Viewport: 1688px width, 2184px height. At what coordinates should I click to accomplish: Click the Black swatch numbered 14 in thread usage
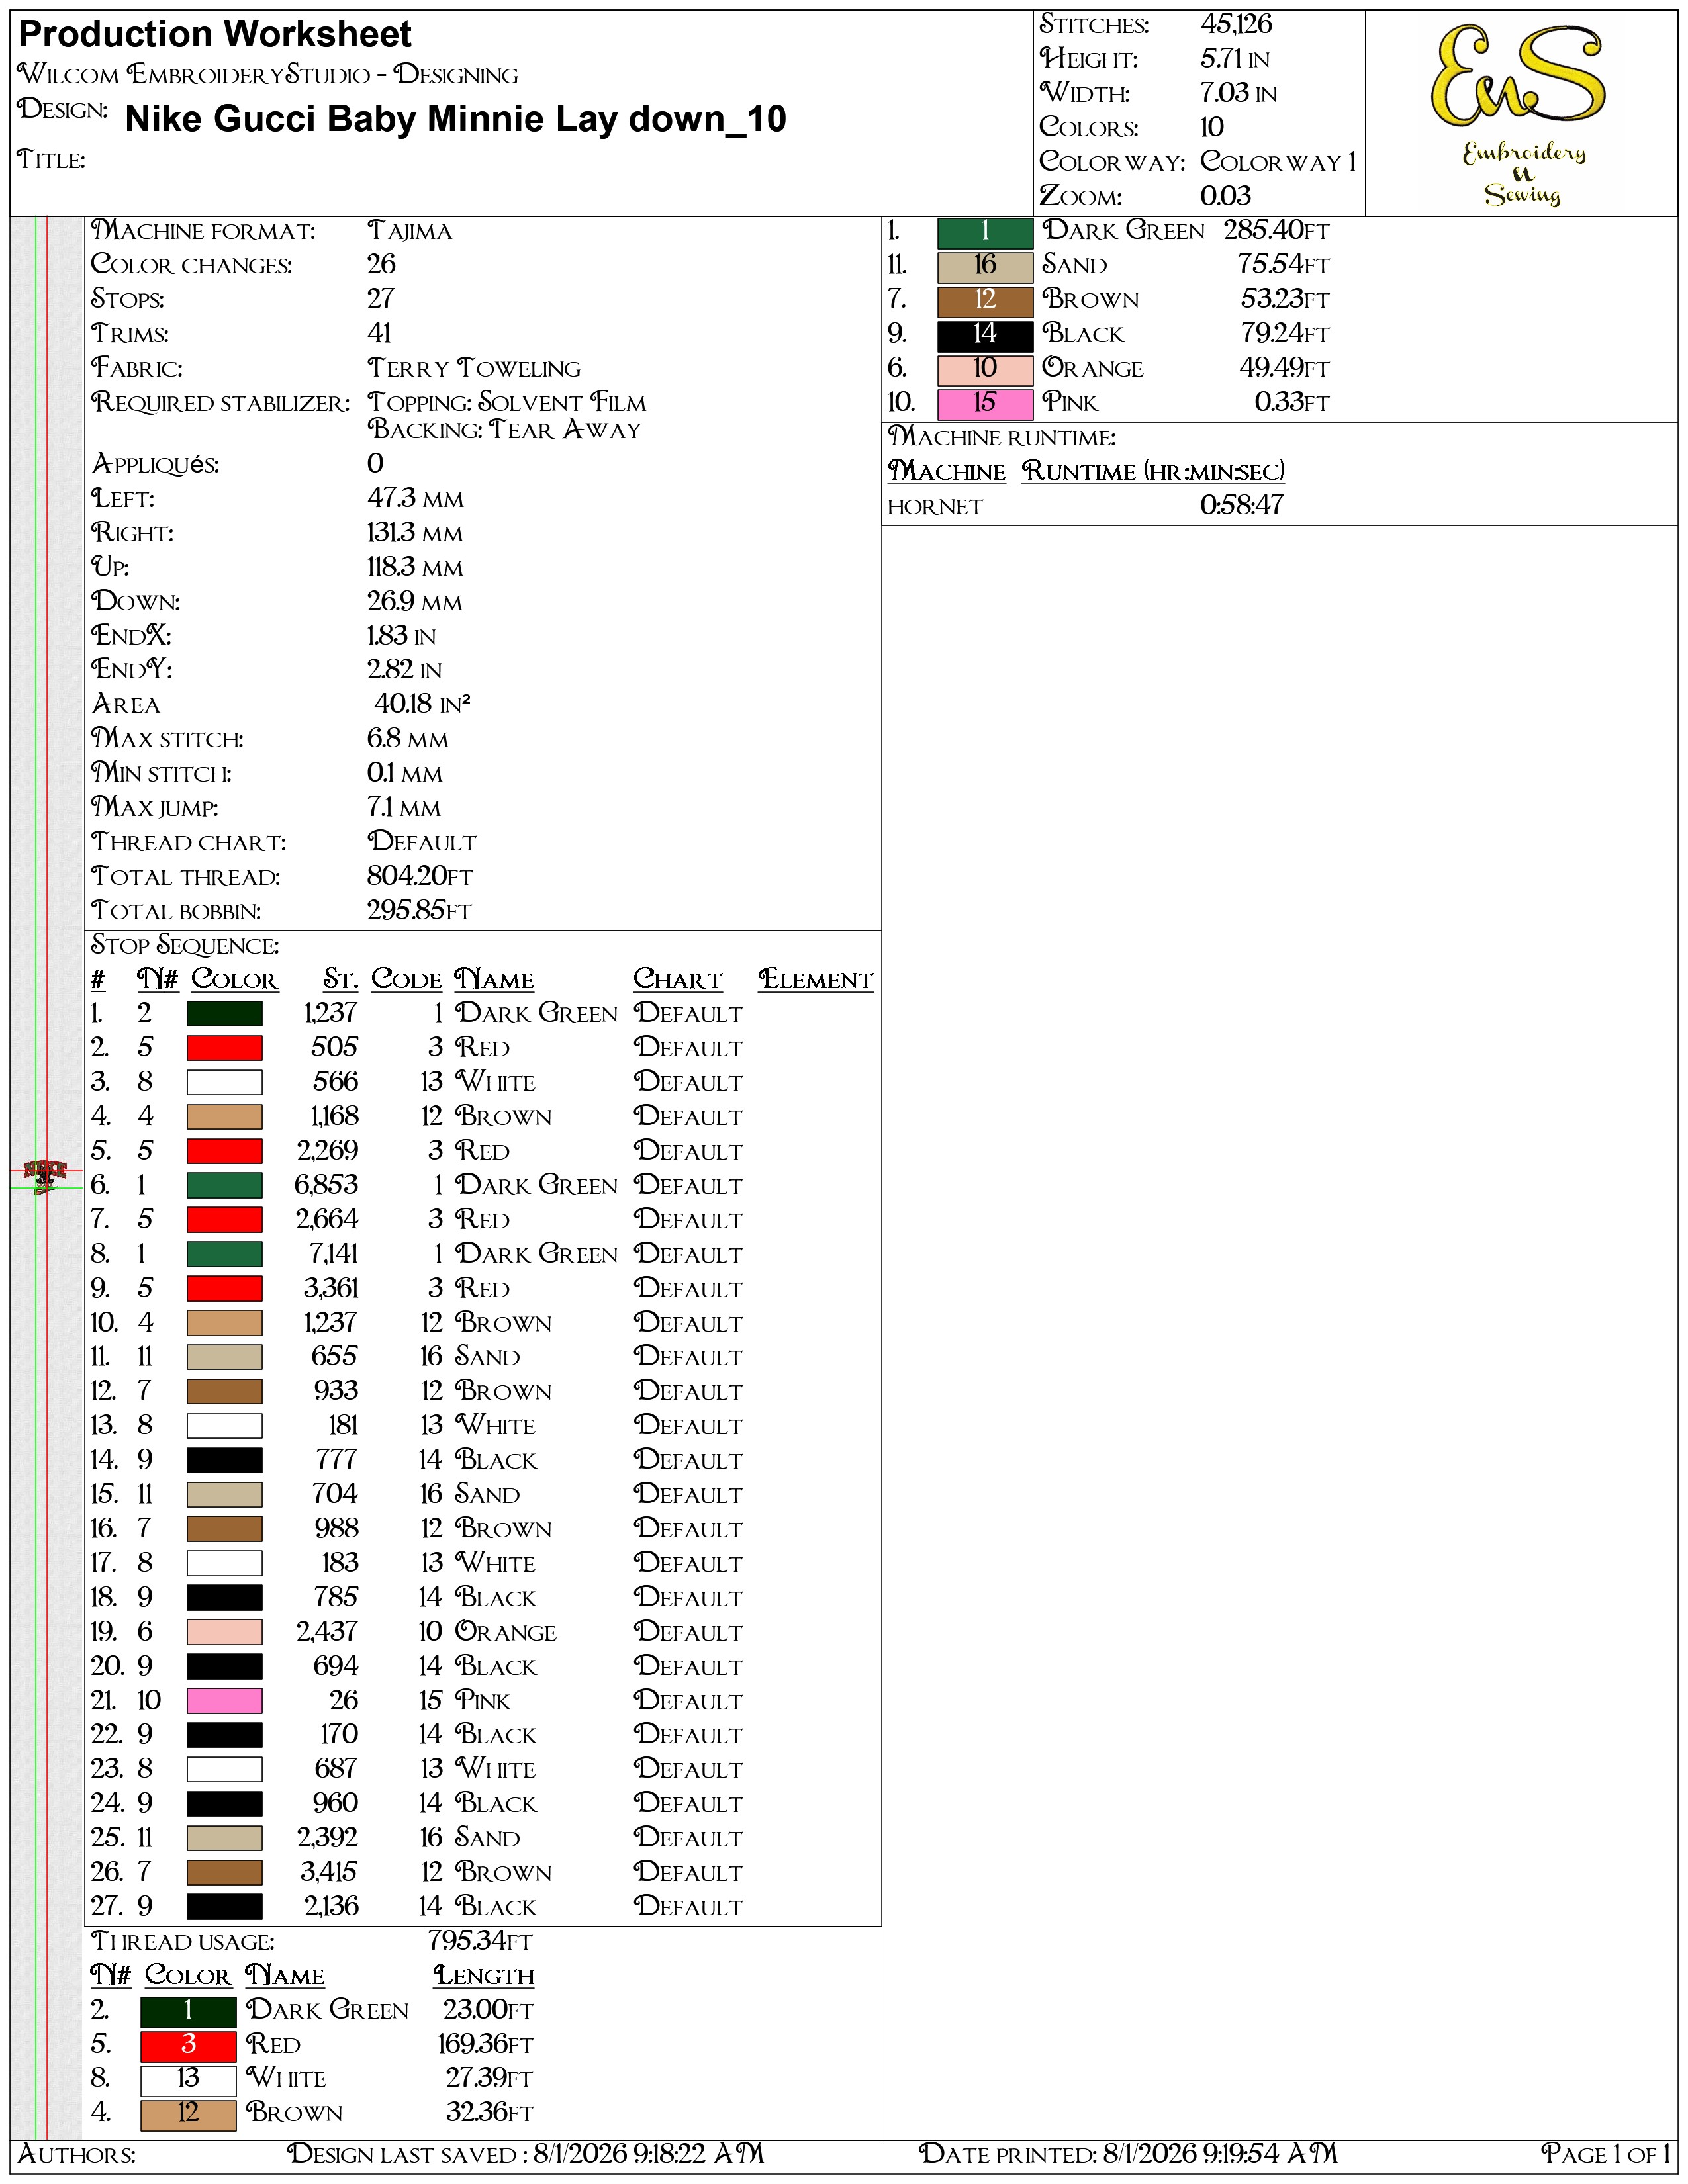(985, 335)
